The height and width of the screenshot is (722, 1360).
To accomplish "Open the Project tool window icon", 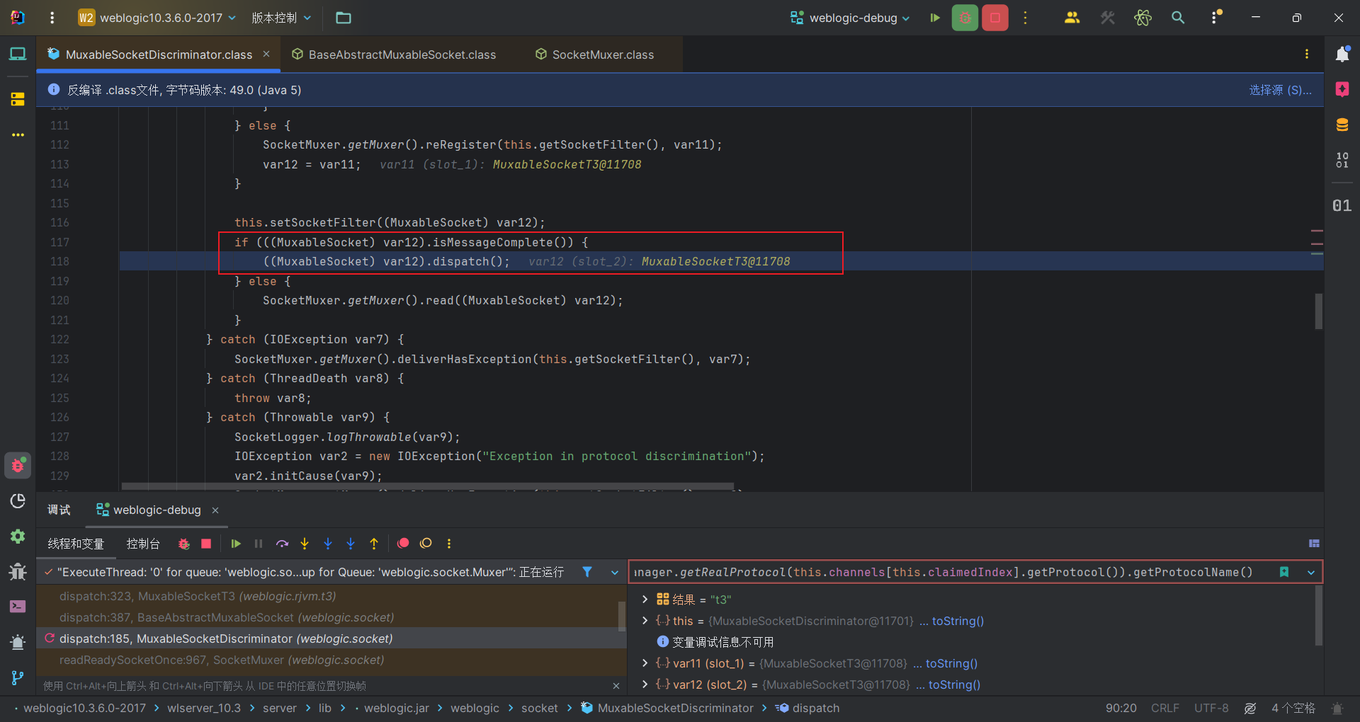I will 18,54.
